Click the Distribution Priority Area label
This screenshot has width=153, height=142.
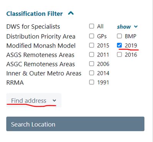[41, 36]
